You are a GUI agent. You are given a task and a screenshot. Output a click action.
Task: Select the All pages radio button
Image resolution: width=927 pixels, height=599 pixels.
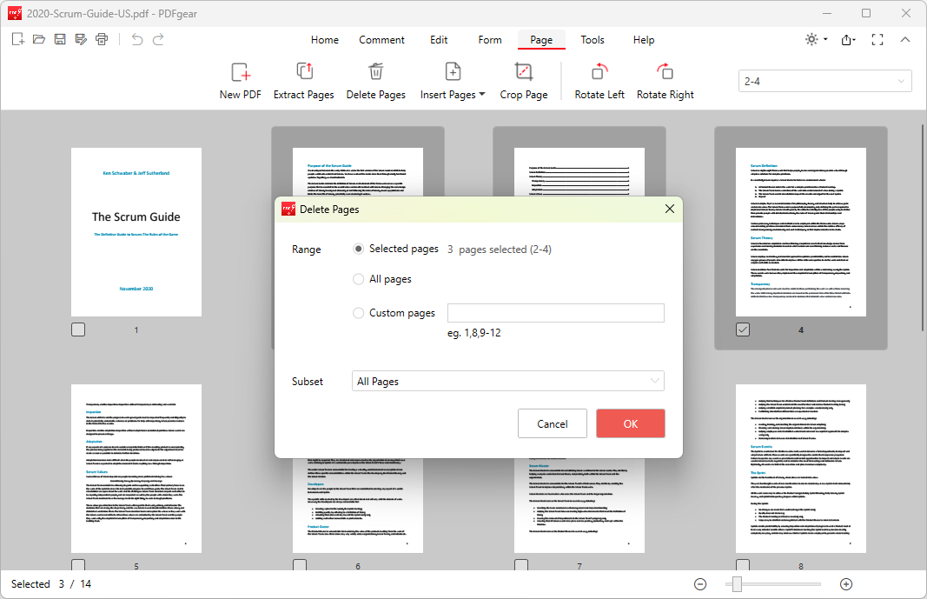click(x=357, y=279)
